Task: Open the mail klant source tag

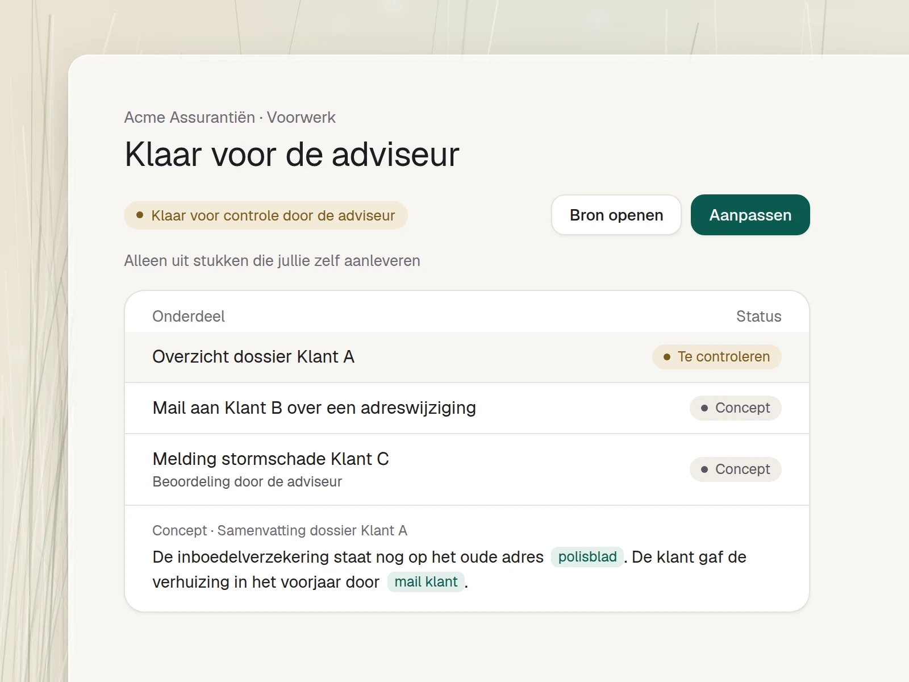Action: tap(426, 582)
